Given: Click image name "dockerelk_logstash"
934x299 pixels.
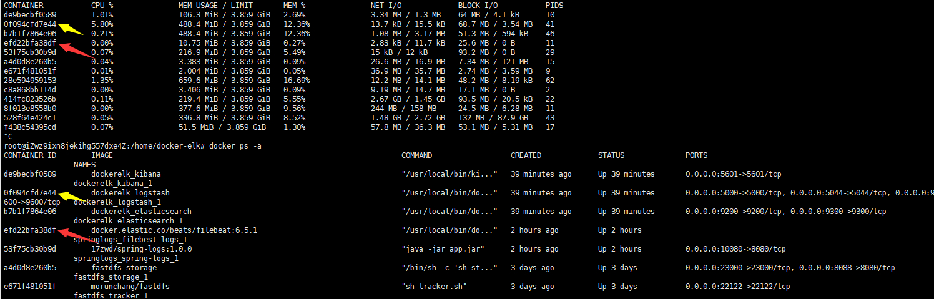Looking at the screenshot, I should click(130, 192).
